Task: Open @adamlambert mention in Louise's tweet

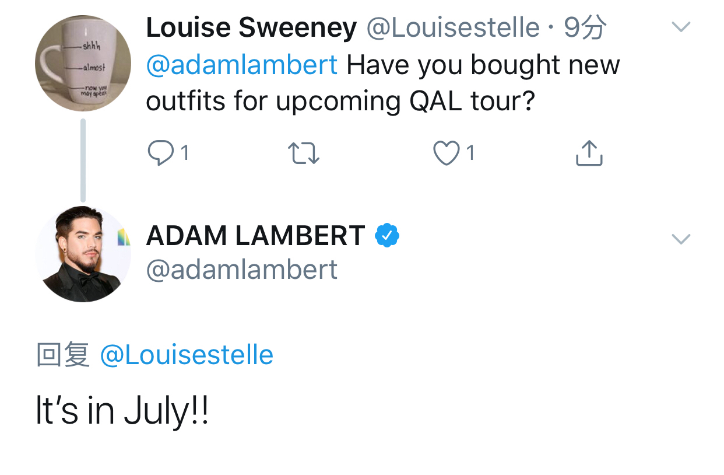Action: tap(241, 64)
